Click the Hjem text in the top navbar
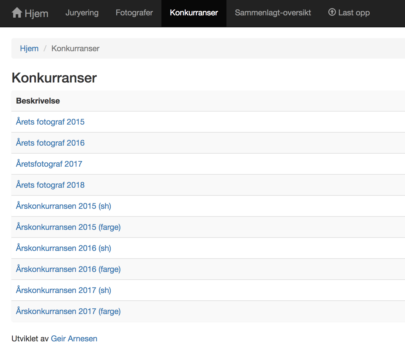Viewport: 405px width, 355px height. tap(37, 13)
